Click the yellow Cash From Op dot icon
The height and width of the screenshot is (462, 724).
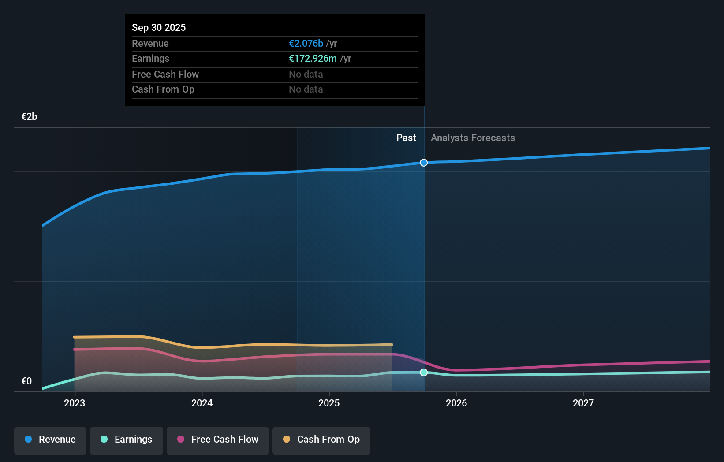pyautogui.click(x=287, y=440)
